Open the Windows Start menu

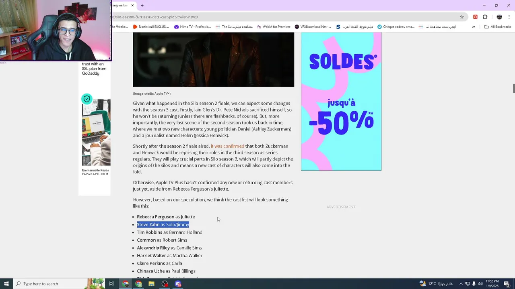click(6, 284)
